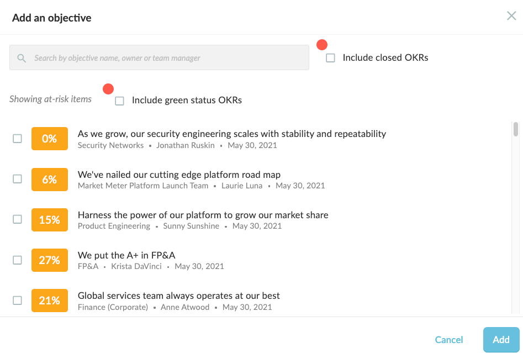
Task: Enable Include closed OKRs checkbox
Action: 330,58
